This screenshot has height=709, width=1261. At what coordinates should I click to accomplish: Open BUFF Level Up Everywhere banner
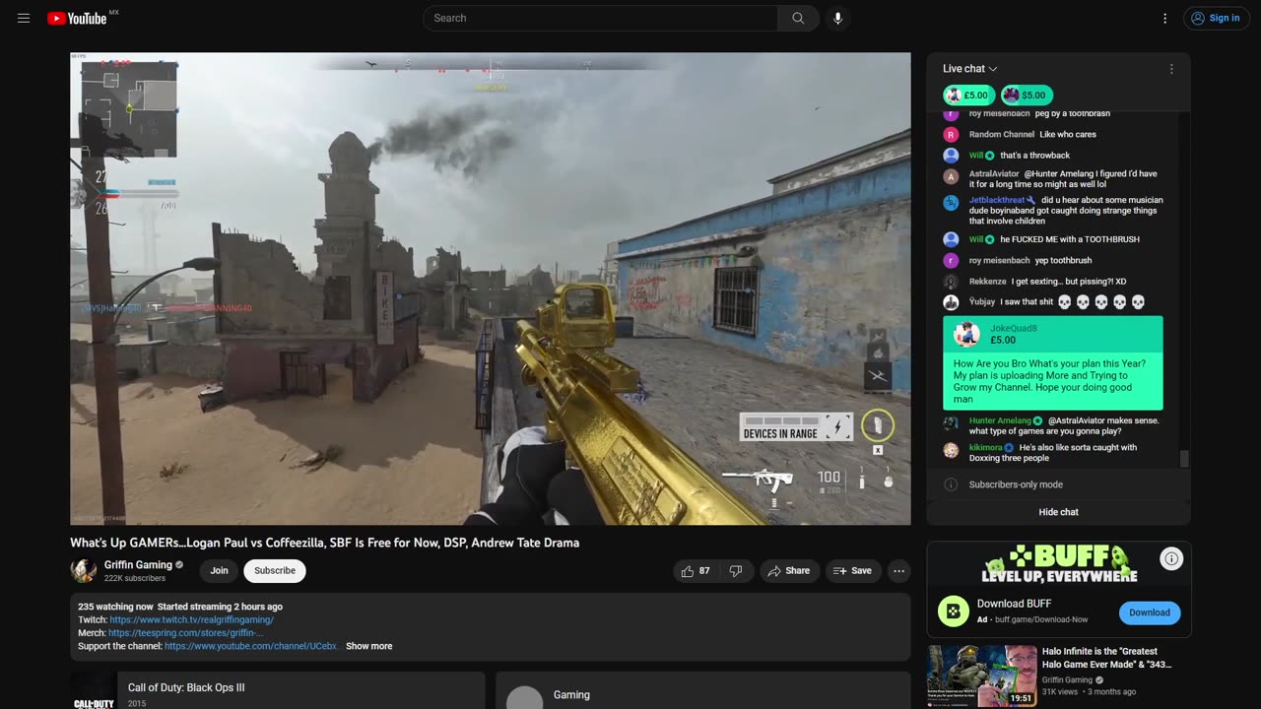1058,563
